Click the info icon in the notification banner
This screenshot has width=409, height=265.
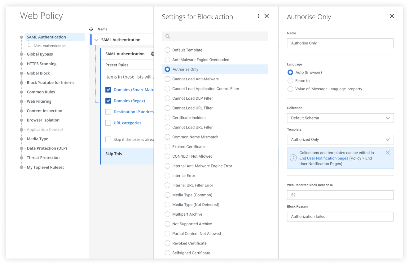pyautogui.click(x=293, y=158)
